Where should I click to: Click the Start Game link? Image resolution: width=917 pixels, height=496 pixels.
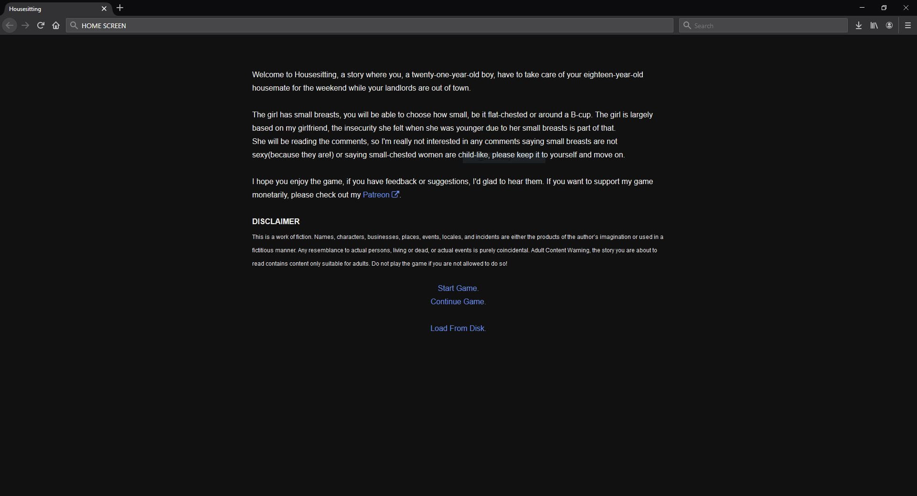click(457, 288)
